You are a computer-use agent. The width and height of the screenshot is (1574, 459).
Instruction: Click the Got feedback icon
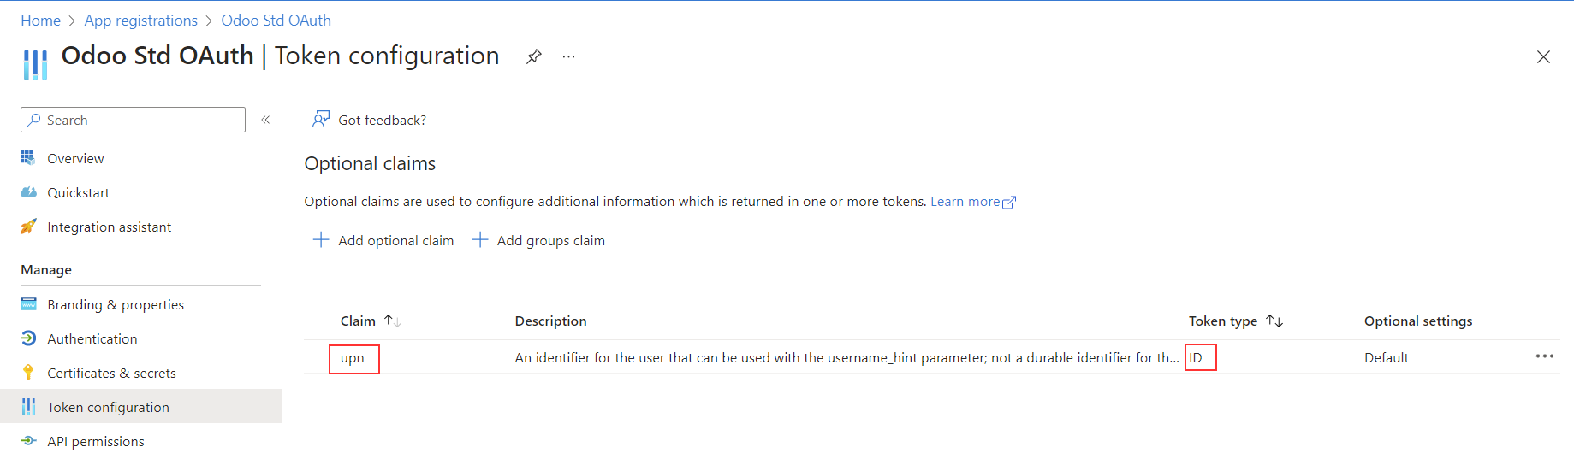321,120
